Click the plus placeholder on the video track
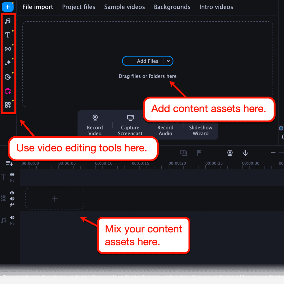 (55, 199)
